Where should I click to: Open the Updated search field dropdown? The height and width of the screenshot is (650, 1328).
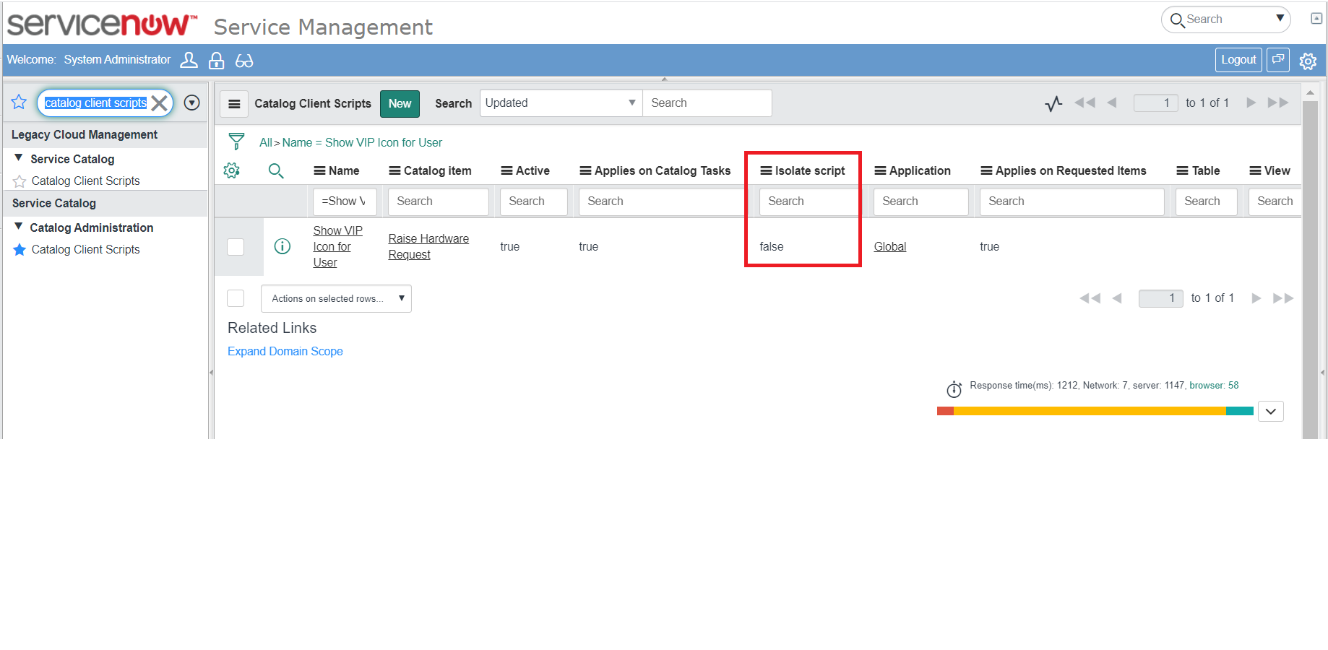point(631,103)
